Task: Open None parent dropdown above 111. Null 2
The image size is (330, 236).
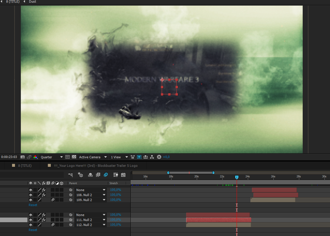Action: [x=90, y=215]
